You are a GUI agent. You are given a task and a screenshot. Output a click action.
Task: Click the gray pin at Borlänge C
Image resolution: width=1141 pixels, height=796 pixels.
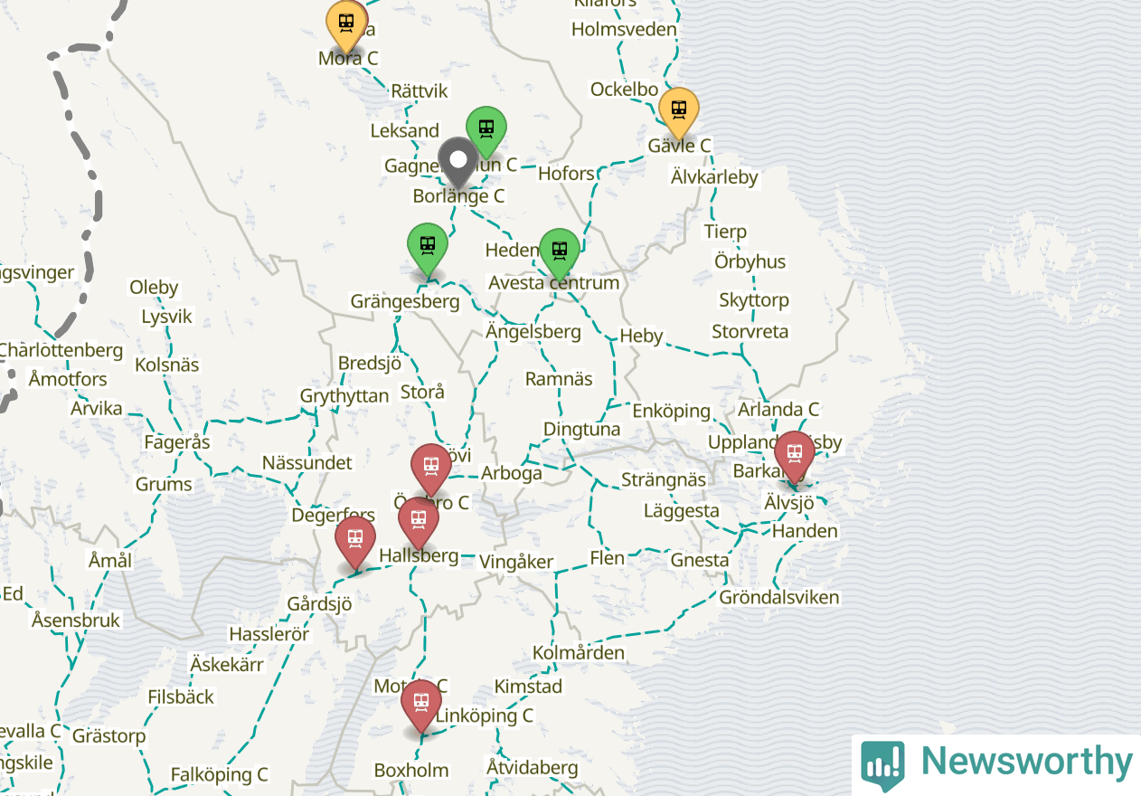458,165
